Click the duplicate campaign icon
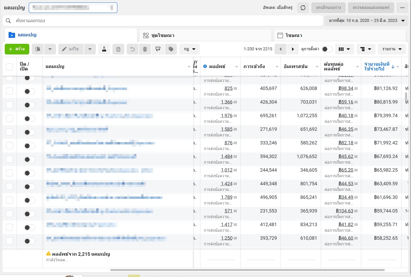Image resolution: width=411 pixels, height=277 pixels. 38,49
